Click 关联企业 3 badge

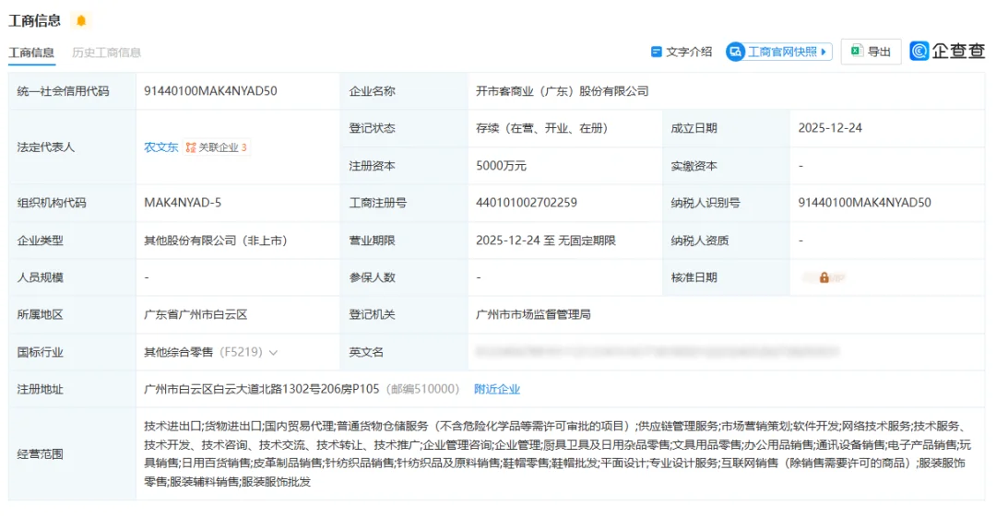tap(218, 147)
